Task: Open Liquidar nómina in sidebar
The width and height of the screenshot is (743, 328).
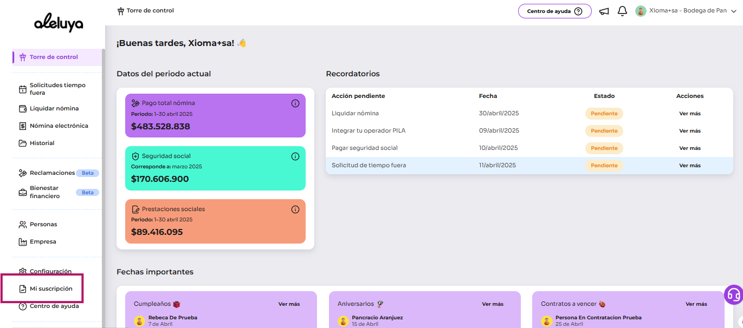Action: 54,108
